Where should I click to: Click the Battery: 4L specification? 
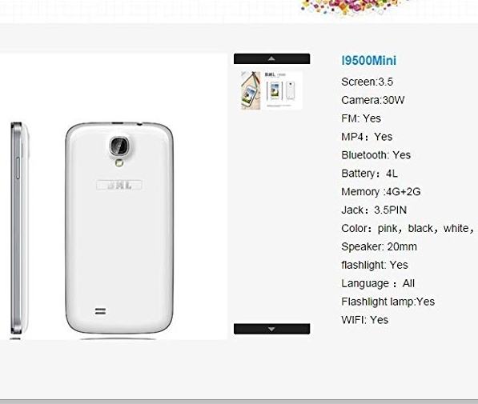(x=369, y=174)
